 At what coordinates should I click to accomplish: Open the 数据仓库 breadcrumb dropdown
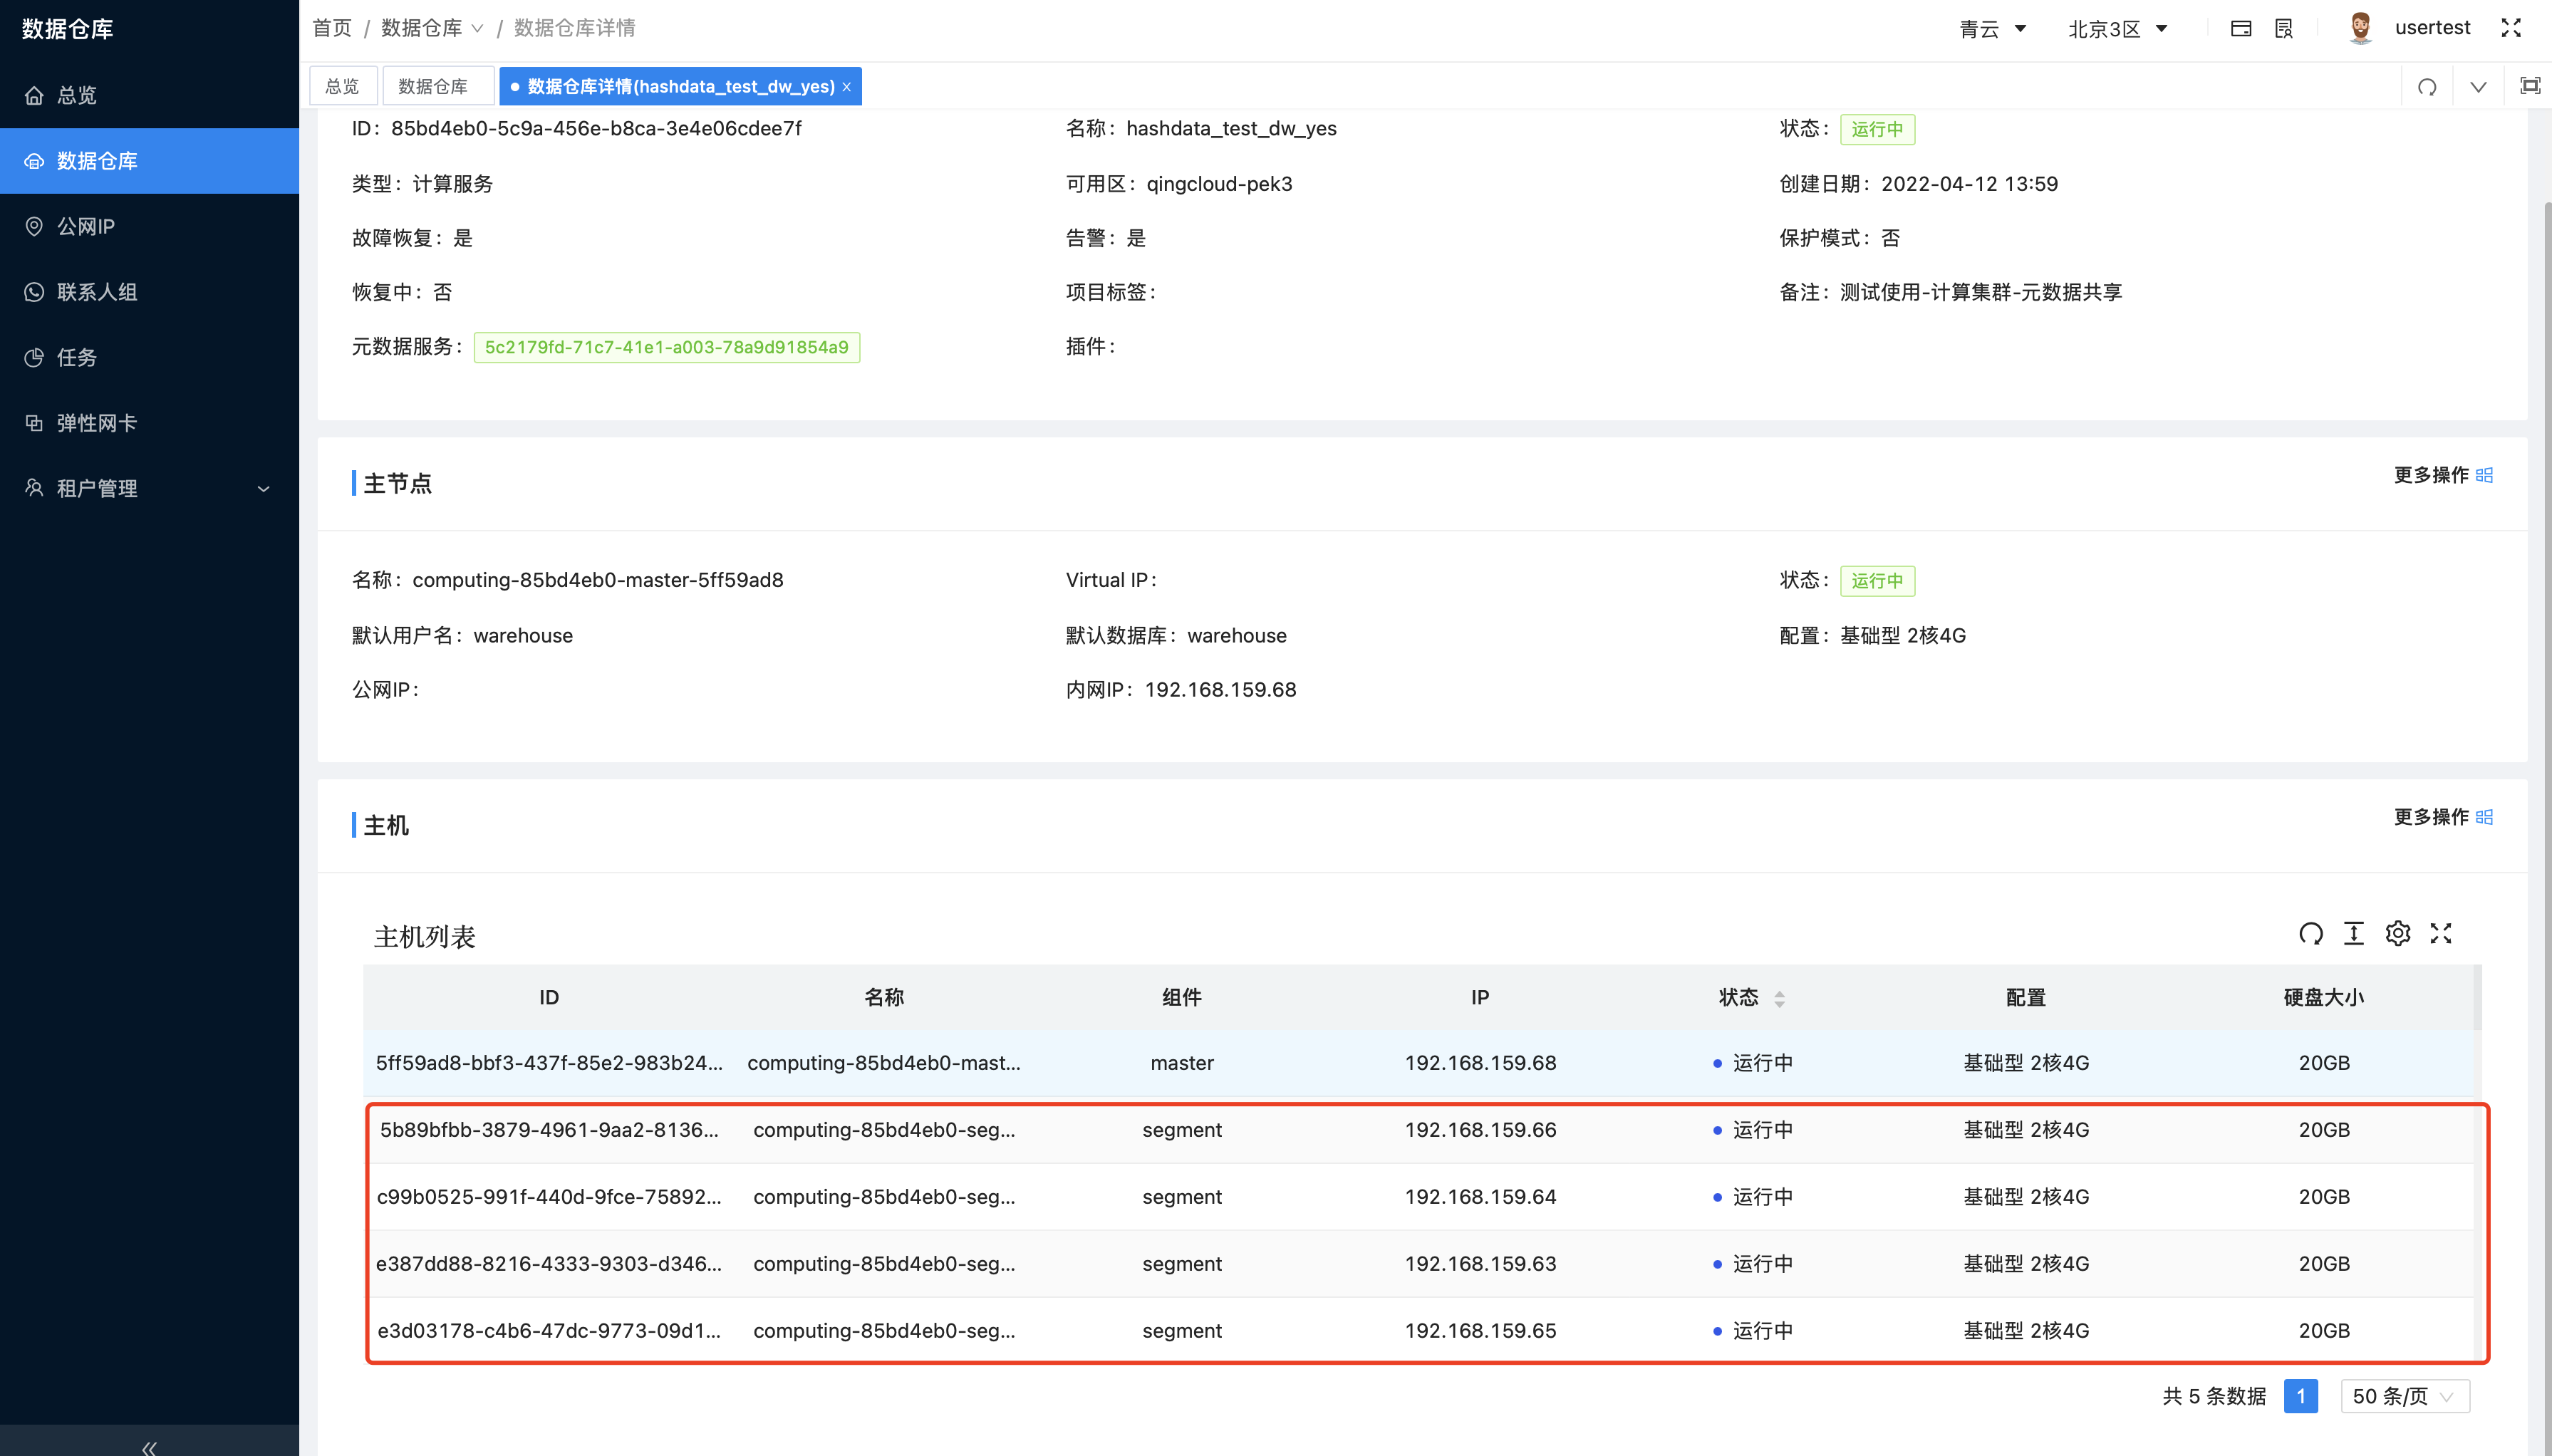click(478, 28)
